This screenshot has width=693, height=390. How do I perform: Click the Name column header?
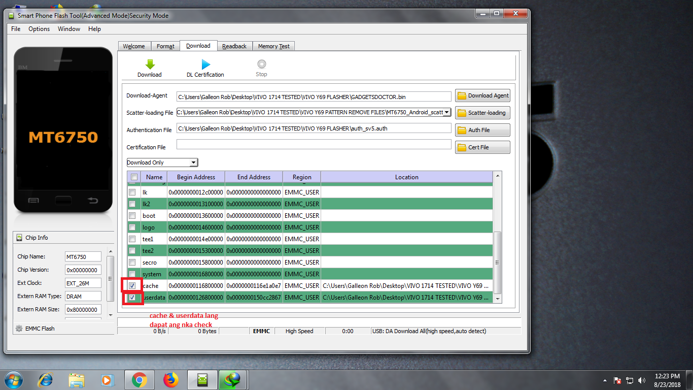(154, 177)
